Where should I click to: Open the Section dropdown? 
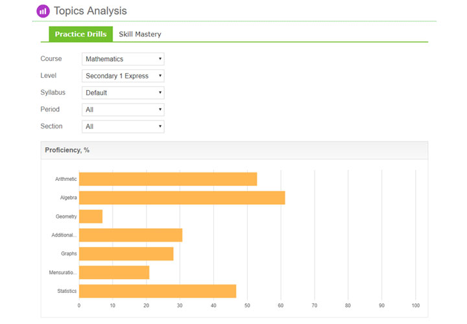coord(123,126)
